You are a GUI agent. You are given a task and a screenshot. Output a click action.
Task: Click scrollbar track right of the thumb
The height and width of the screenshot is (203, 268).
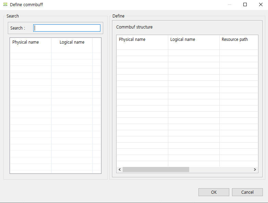pos(220,169)
